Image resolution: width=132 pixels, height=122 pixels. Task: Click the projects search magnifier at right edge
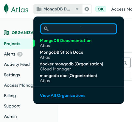(x=125, y=63)
